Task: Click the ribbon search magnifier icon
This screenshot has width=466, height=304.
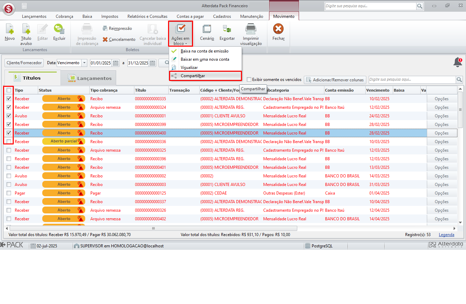Action: [420, 6]
